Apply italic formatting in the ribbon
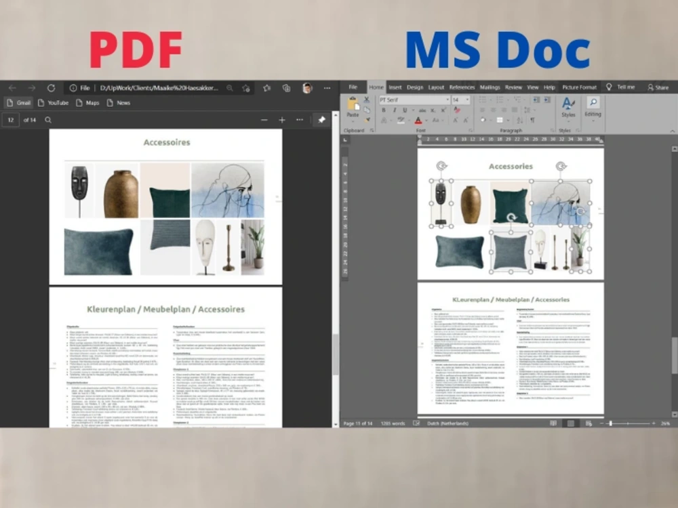 [395, 110]
